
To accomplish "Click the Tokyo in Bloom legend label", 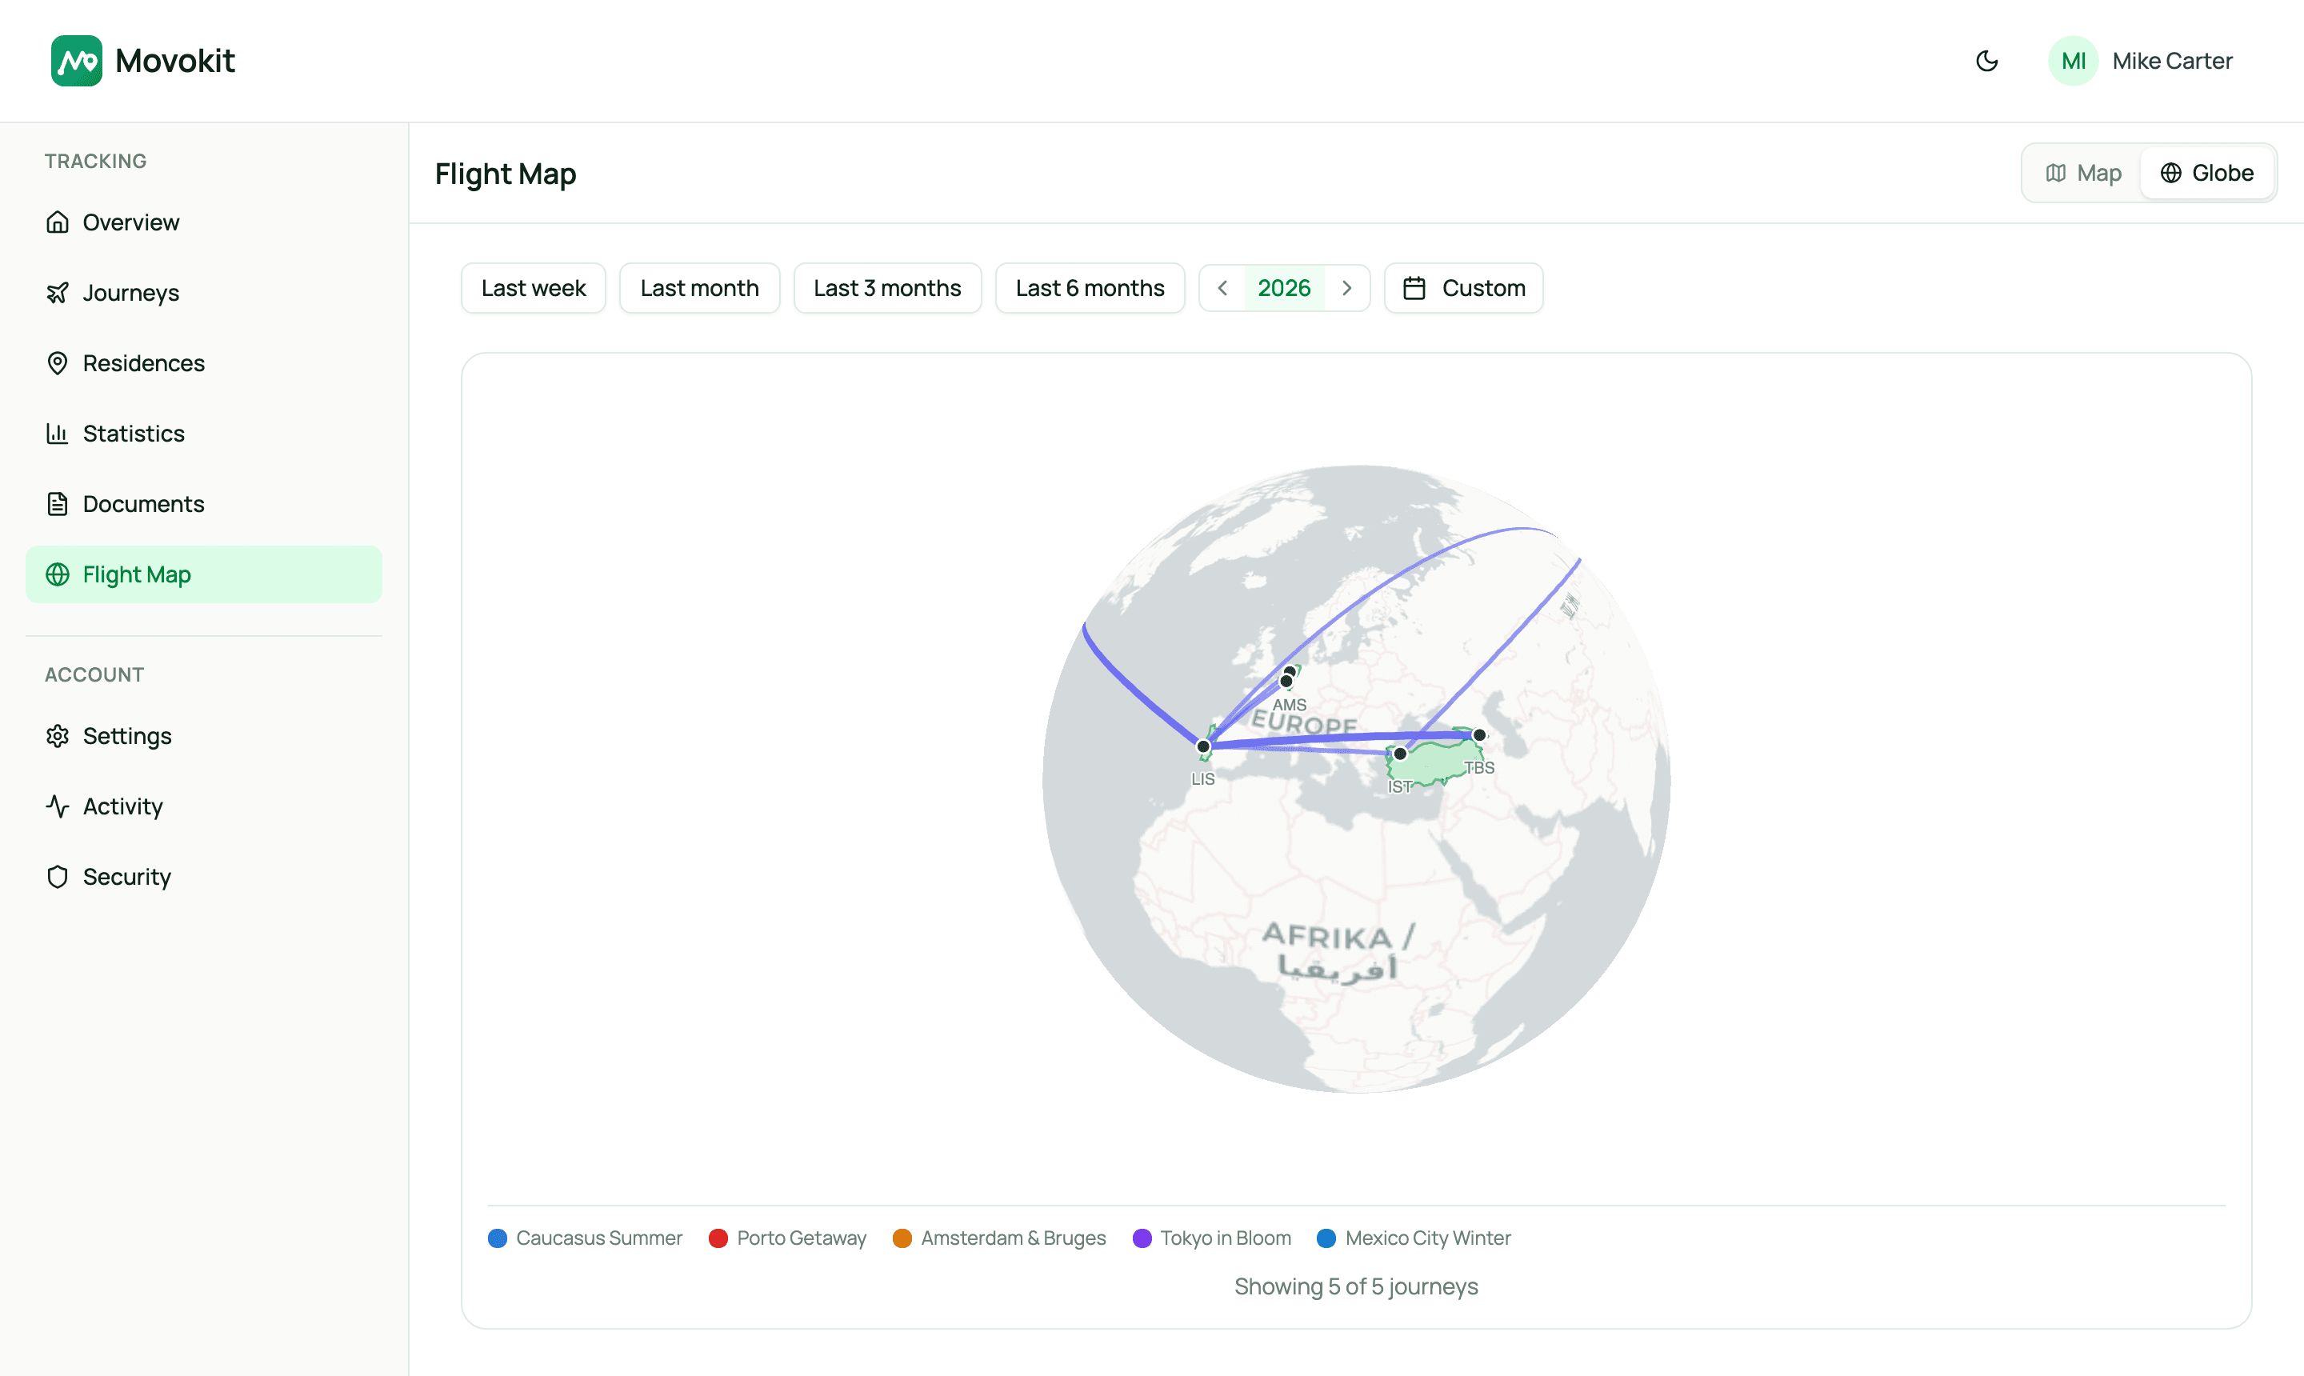I will tap(1226, 1238).
